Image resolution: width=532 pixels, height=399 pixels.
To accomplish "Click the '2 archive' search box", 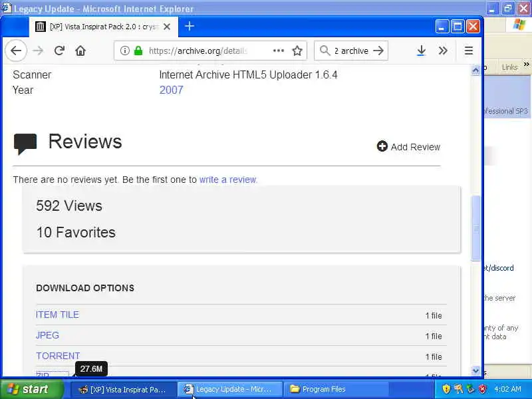I will (351, 51).
